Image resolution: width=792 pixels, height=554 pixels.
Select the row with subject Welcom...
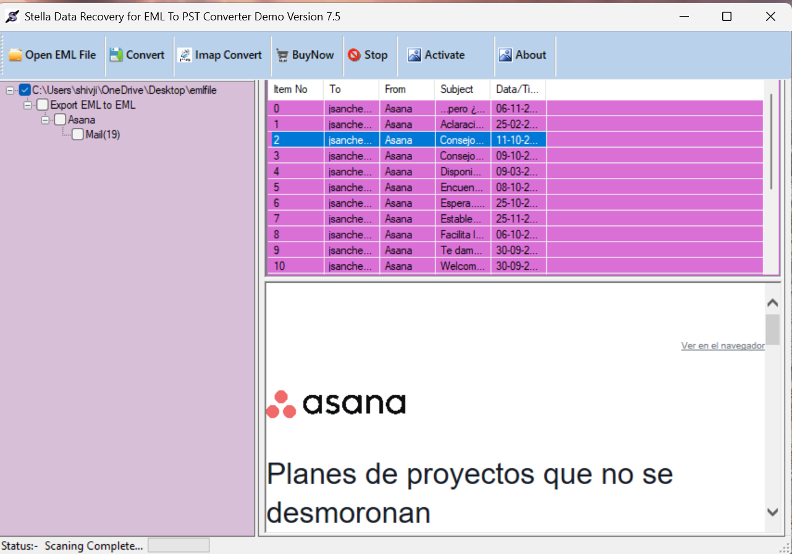pyautogui.click(x=516, y=266)
